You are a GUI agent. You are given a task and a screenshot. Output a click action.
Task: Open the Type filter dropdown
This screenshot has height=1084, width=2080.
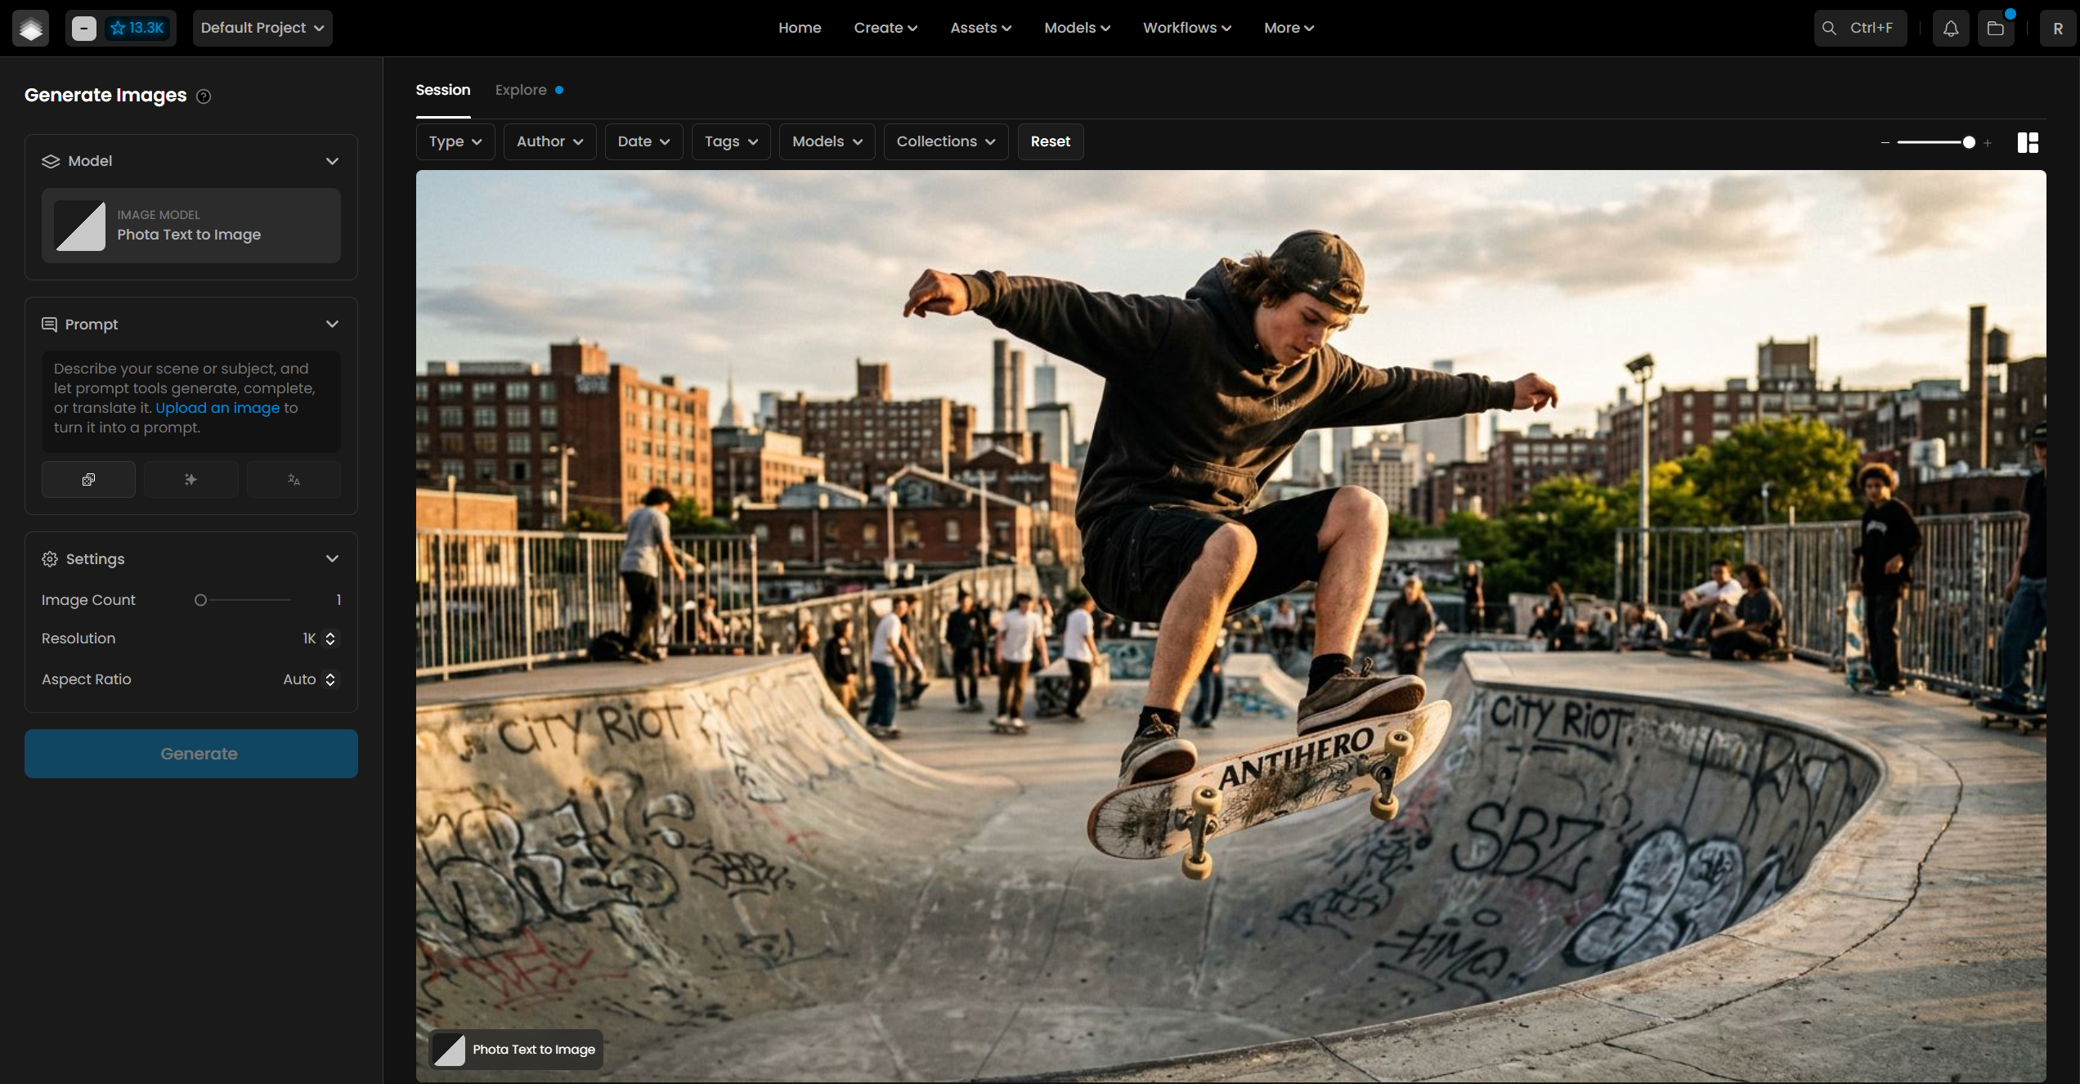click(x=455, y=142)
